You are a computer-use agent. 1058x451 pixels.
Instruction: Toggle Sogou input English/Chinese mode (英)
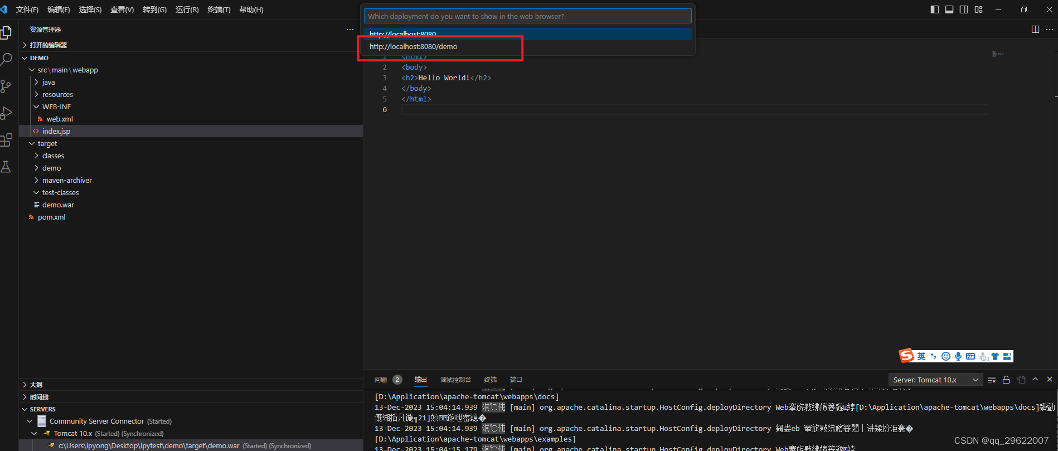[x=921, y=356]
